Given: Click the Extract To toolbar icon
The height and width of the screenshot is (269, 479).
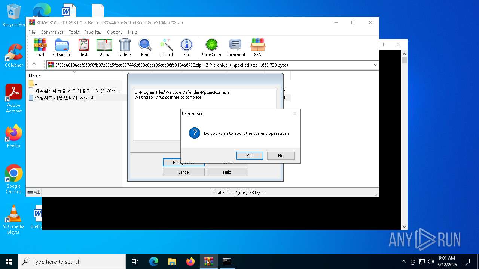Looking at the screenshot, I should click(x=62, y=47).
